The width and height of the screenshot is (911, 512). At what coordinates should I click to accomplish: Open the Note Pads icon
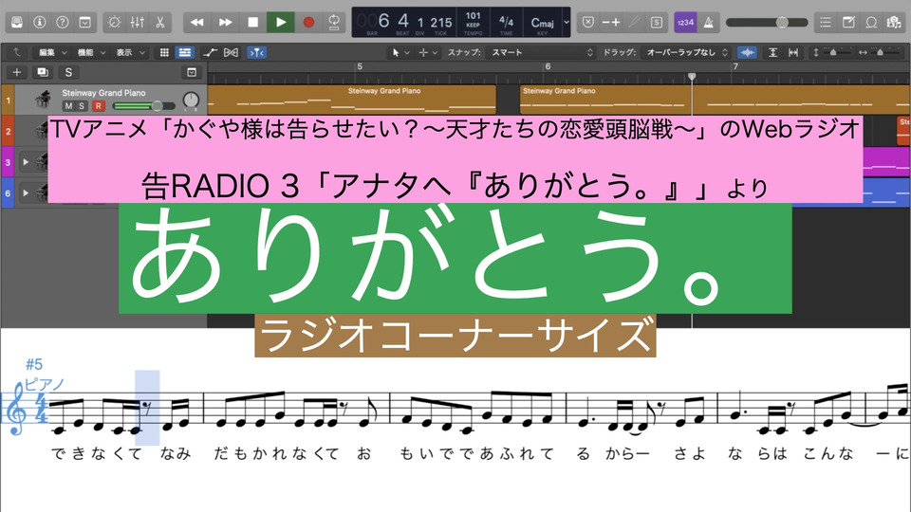(848, 22)
